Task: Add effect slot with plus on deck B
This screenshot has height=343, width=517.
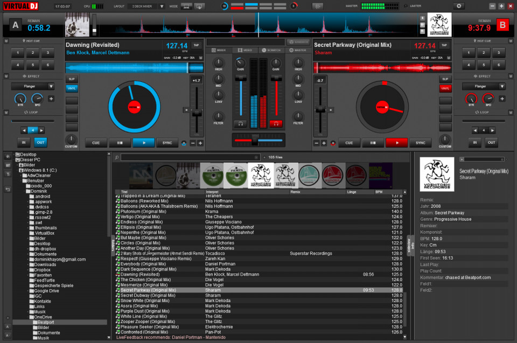Action: coord(502,99)
